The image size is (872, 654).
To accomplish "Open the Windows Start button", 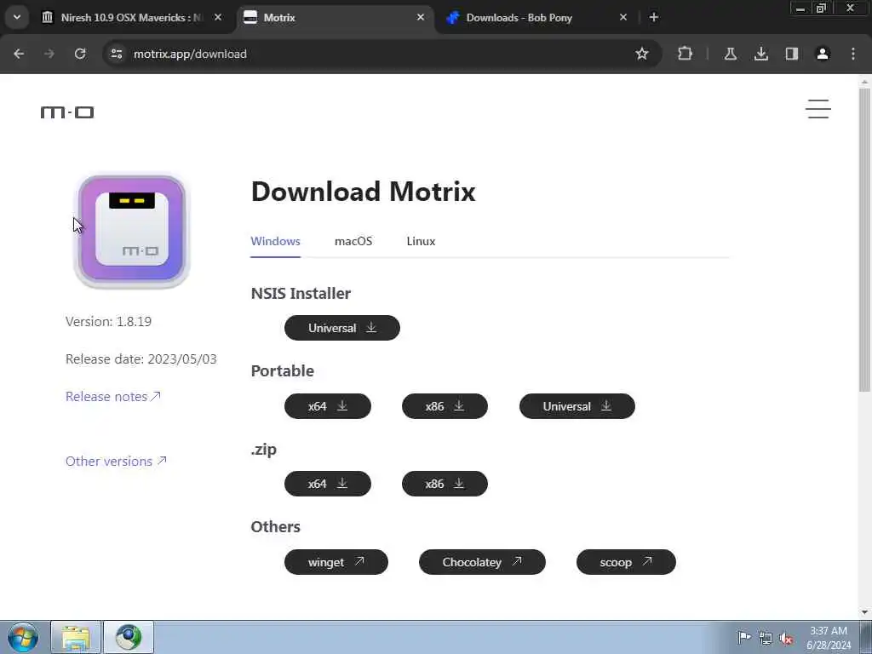I will 23,637.
